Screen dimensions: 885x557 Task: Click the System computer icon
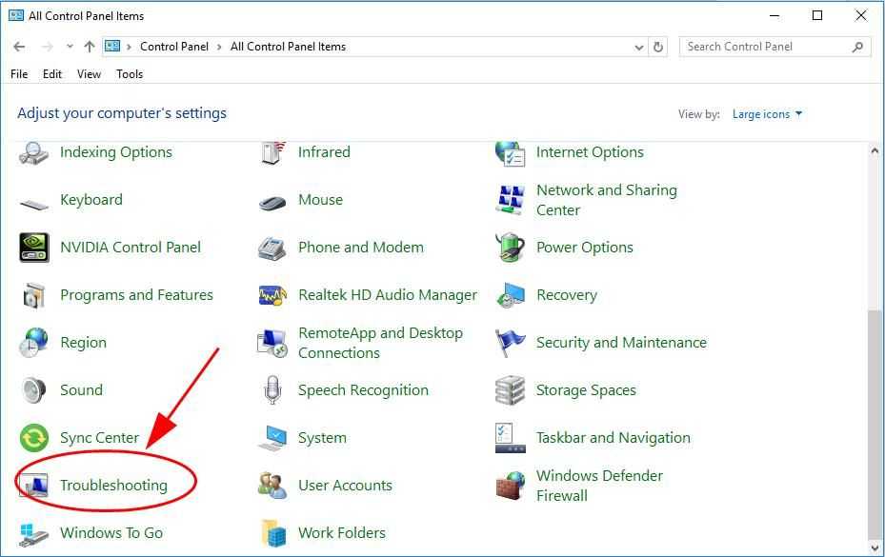pyautogui.click(x=272, y=438)
